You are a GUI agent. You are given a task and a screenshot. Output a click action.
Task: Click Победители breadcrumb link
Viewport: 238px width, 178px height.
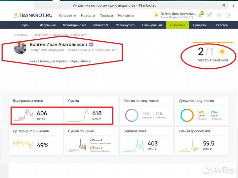click(x=40, y=35)
